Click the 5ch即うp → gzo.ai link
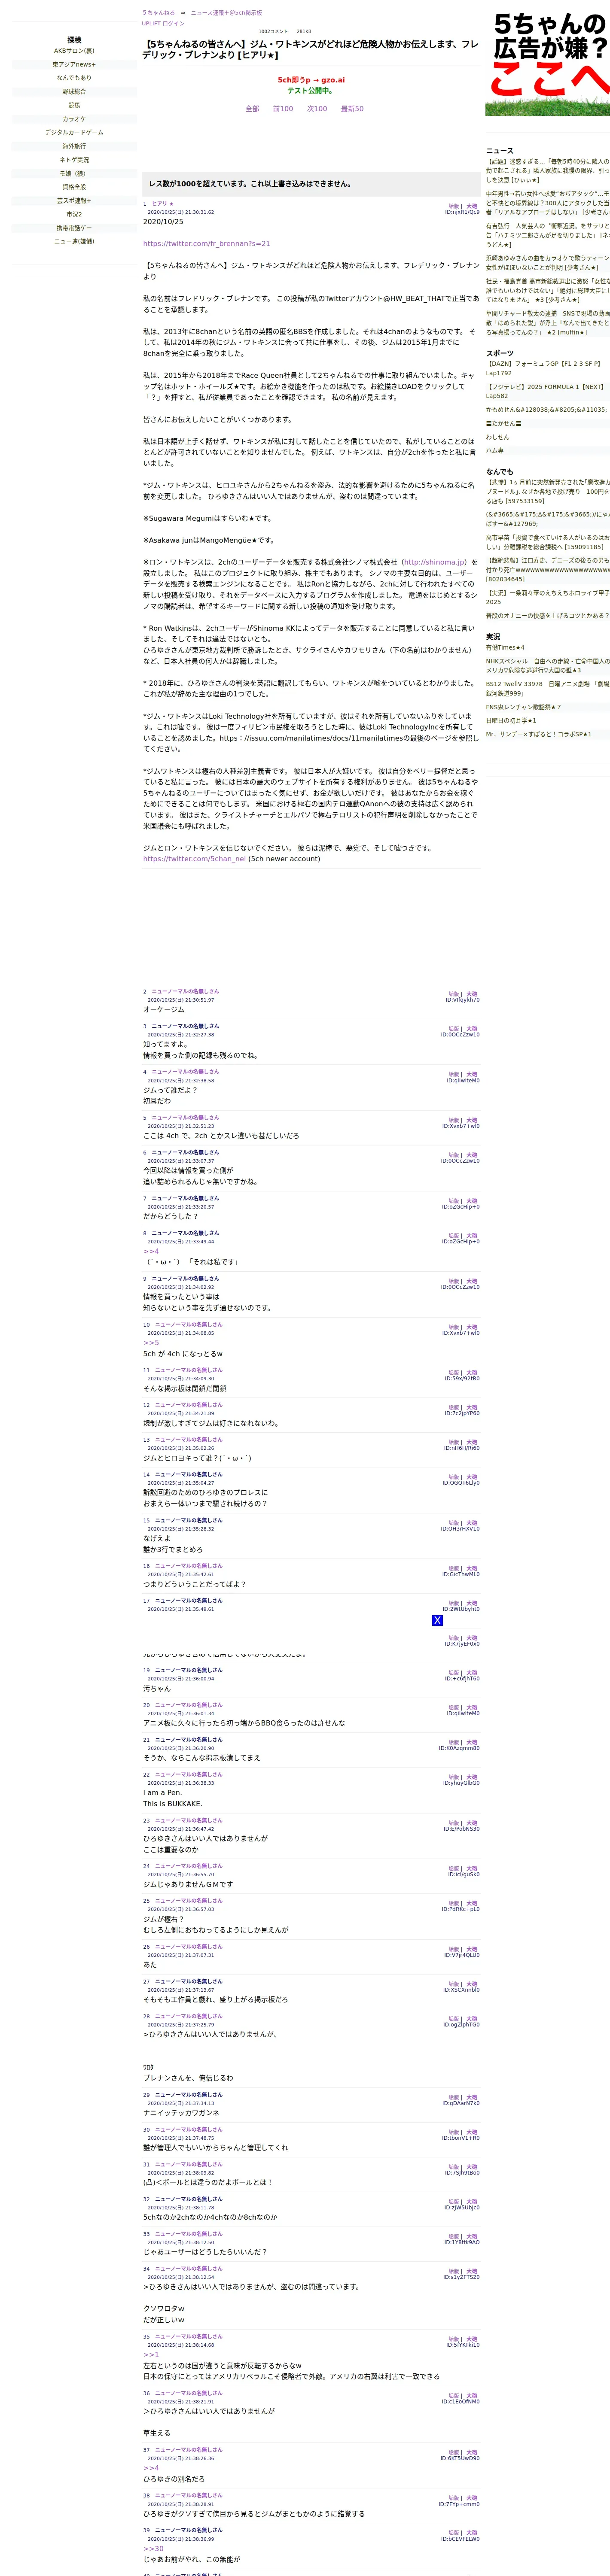Image resolution: width=610 pixels, height=2576 pixels. 311,80
